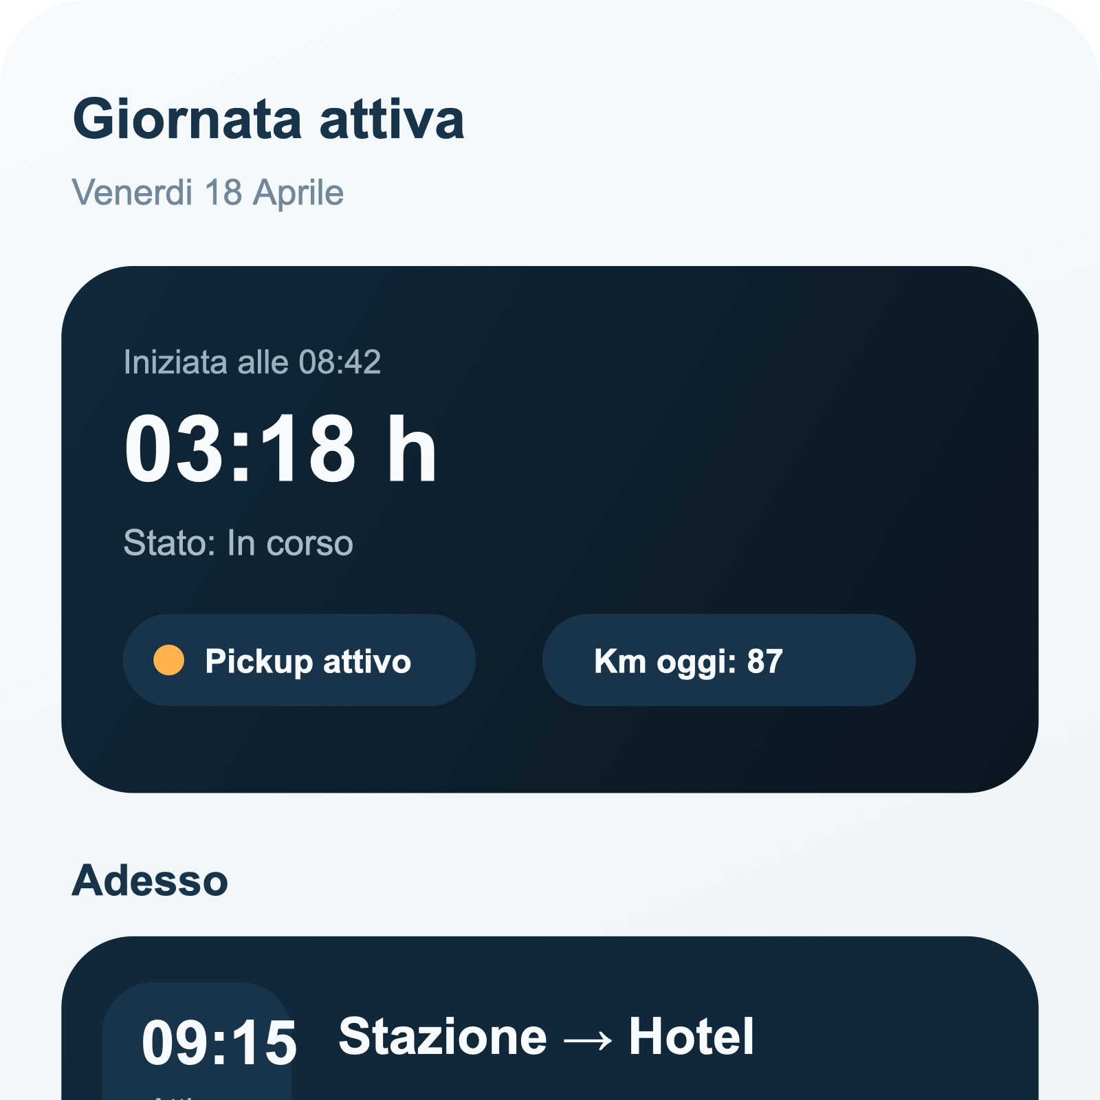Tap the Venerdi 18 Aprile date
This screenshot has width=1100, height=1100.
pos(208,192)
